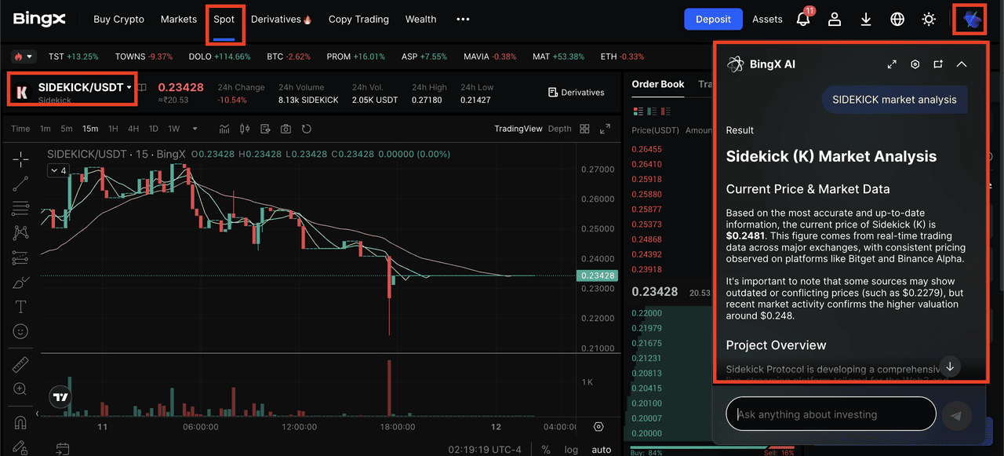Open chart indicators icon
The image size is (1004, 456).
coord(224,129)
